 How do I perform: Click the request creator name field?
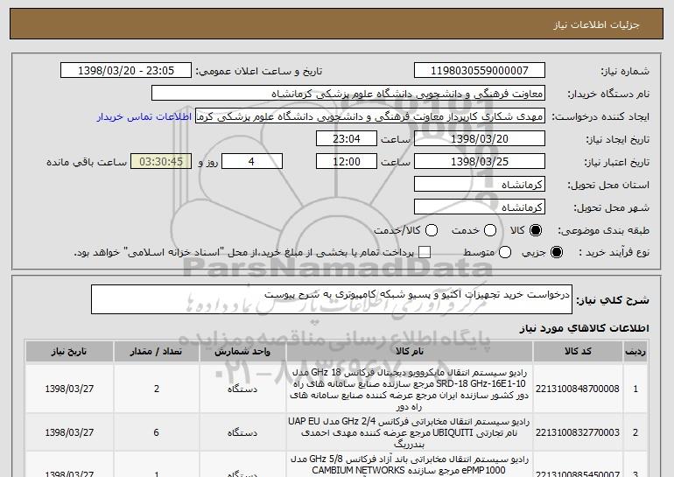click(x=370, y=116)
